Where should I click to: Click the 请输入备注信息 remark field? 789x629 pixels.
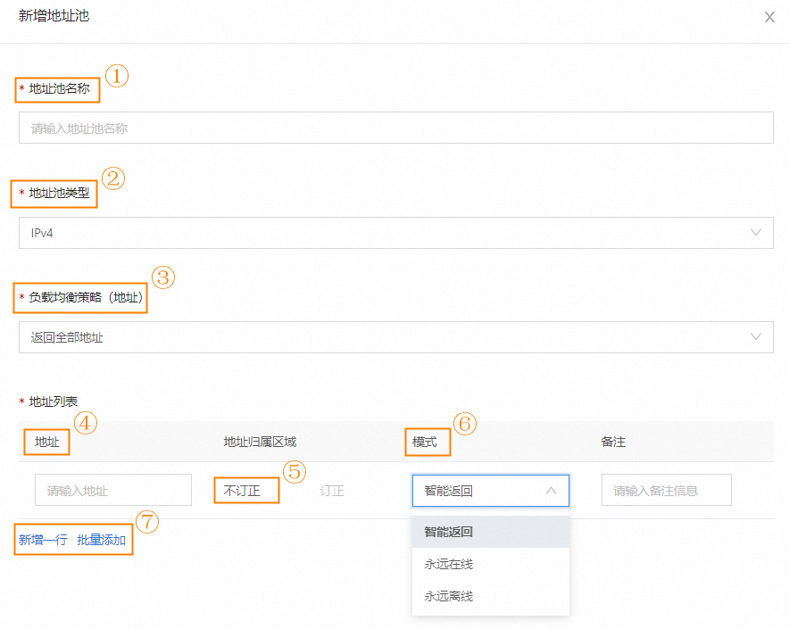click(x=666, y=491)
